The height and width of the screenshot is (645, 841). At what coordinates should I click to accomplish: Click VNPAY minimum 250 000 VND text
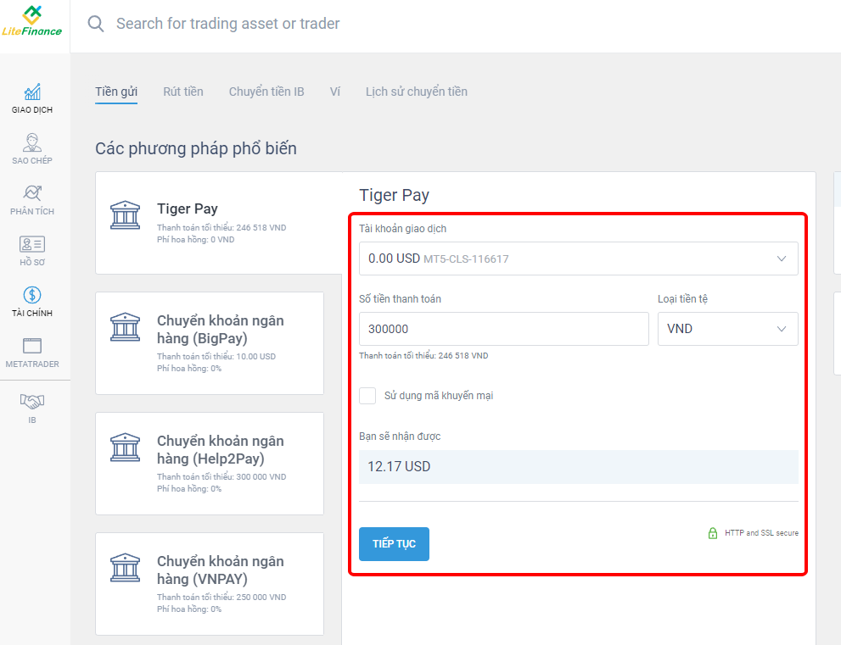tap(221, 597)
